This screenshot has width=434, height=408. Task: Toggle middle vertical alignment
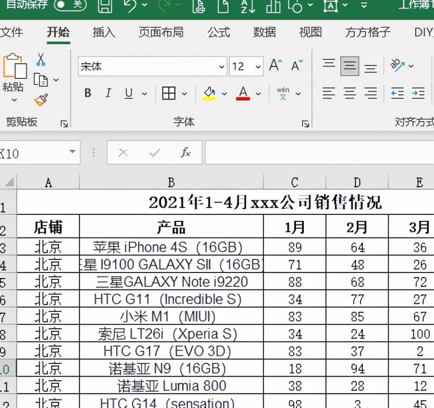click(350, 66)
